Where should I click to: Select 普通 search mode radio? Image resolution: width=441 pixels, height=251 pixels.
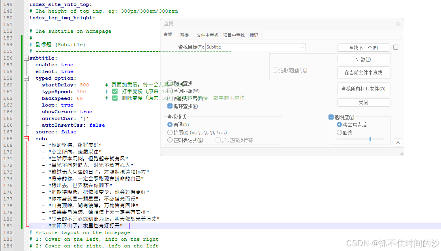(x=170, y=125)
